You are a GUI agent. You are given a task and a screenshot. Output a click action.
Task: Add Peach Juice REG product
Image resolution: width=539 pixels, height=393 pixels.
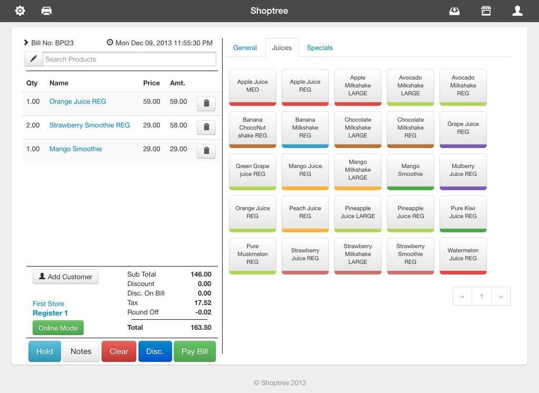click(305, 214)
